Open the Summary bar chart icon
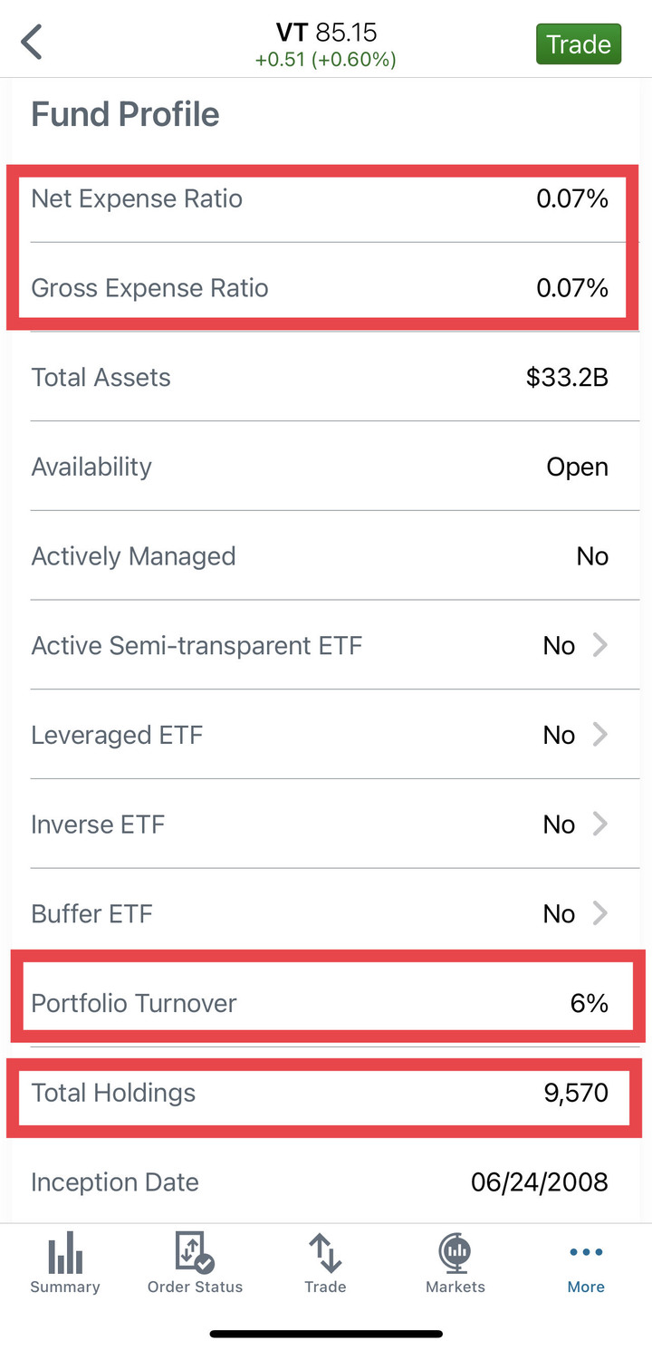 coord(65,1255)
